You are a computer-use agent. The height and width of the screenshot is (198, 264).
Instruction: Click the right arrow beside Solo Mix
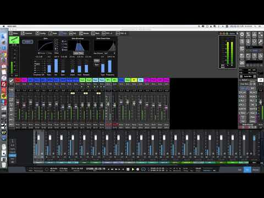coord(255,76)
